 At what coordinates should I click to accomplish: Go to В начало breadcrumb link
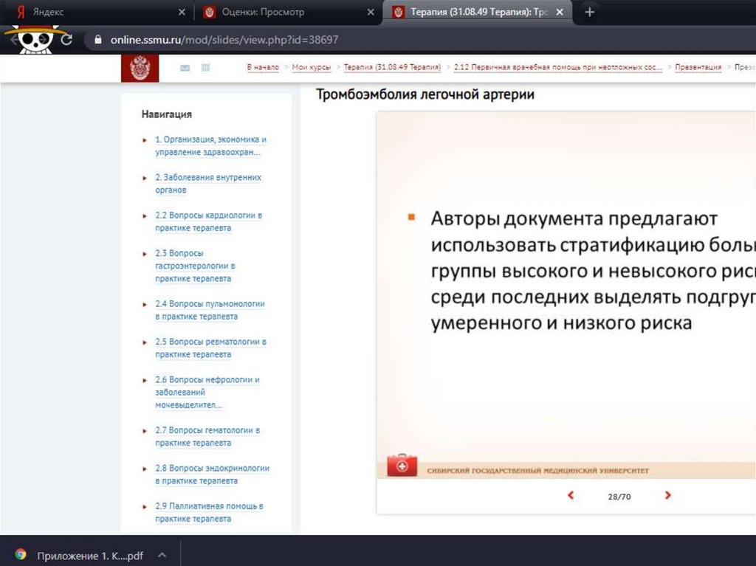(x=263, y=67)
